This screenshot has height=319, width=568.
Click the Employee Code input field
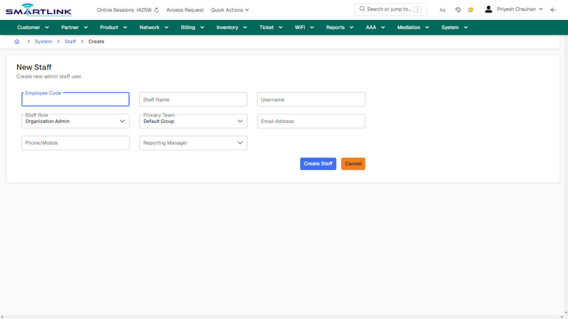coord(75,99)
